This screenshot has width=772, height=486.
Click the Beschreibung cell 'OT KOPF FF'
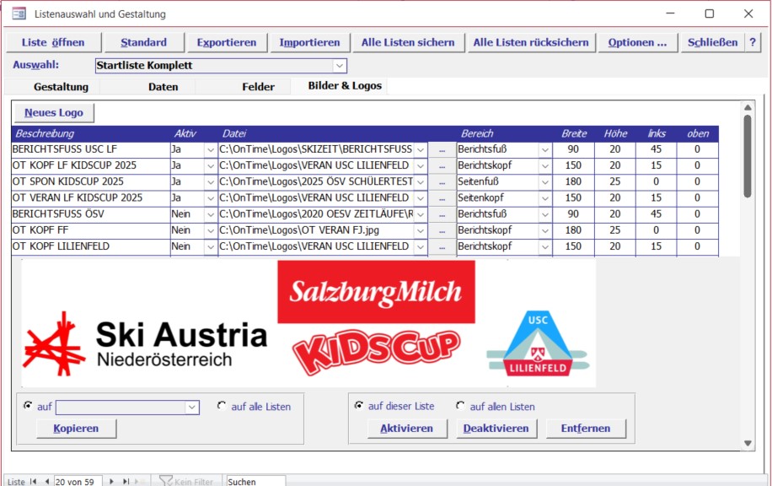tap(90, 231)
